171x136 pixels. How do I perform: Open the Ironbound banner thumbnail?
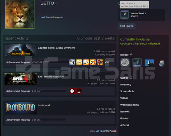click(21, 108)
